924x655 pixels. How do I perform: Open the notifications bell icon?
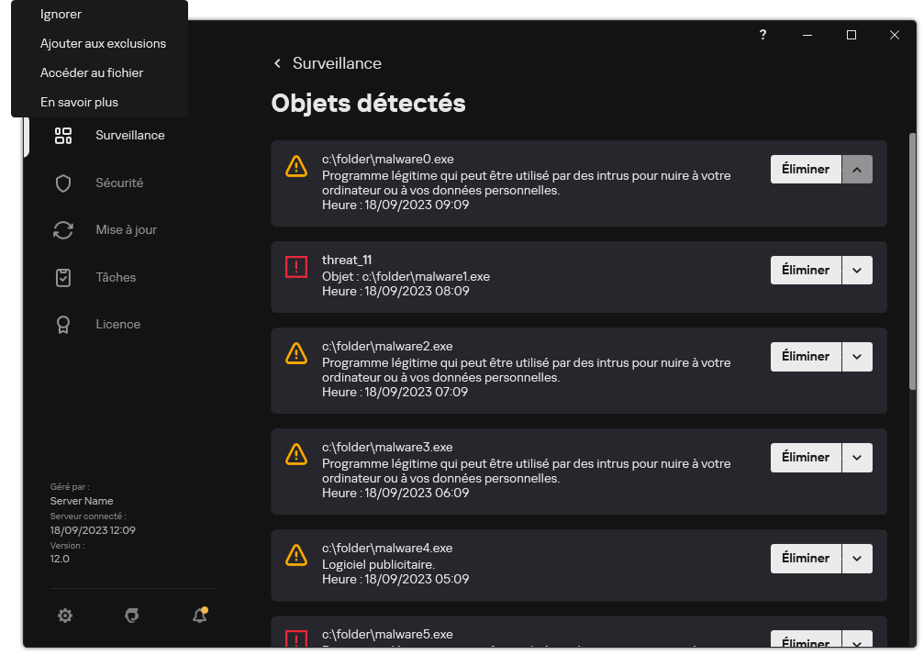pyautogui.click(x=199, y=615)
